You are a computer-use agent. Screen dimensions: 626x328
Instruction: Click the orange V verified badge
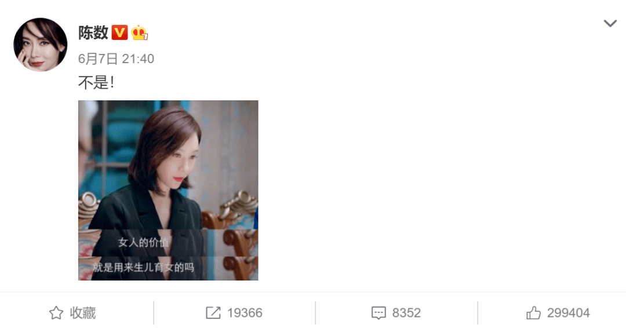click(119, 32)
